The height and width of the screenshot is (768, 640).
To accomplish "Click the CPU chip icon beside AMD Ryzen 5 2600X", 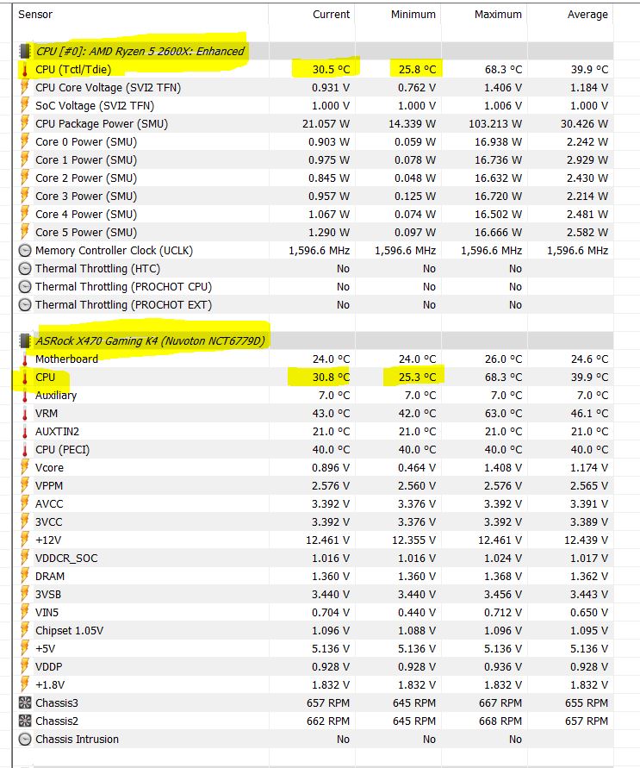I will point(24,51).
